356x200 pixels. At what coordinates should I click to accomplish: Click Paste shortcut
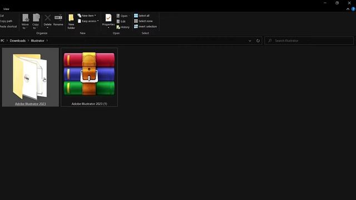point(8,27)
